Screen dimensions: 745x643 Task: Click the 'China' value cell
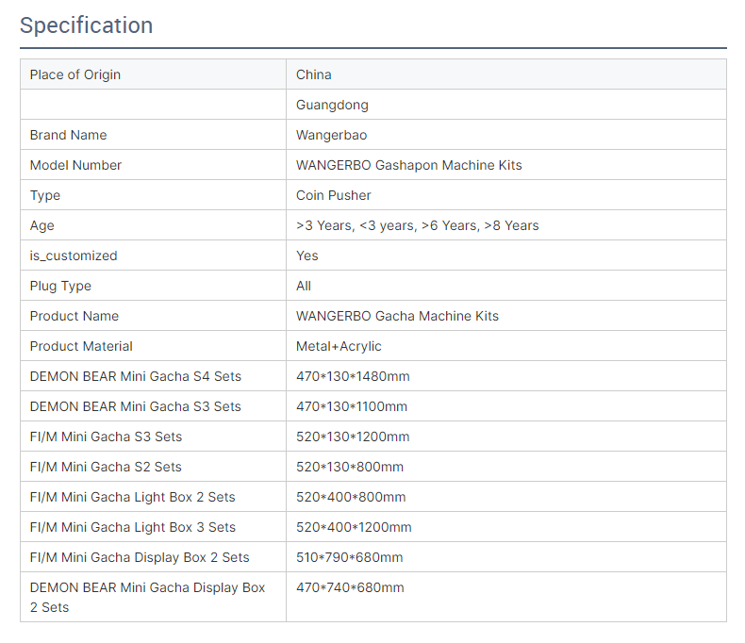[x=506, y=74]
